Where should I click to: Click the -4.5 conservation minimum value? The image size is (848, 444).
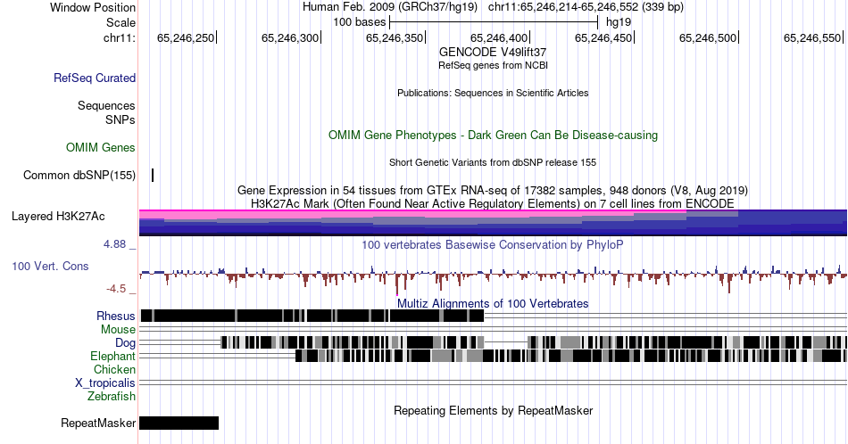[116, 289]
